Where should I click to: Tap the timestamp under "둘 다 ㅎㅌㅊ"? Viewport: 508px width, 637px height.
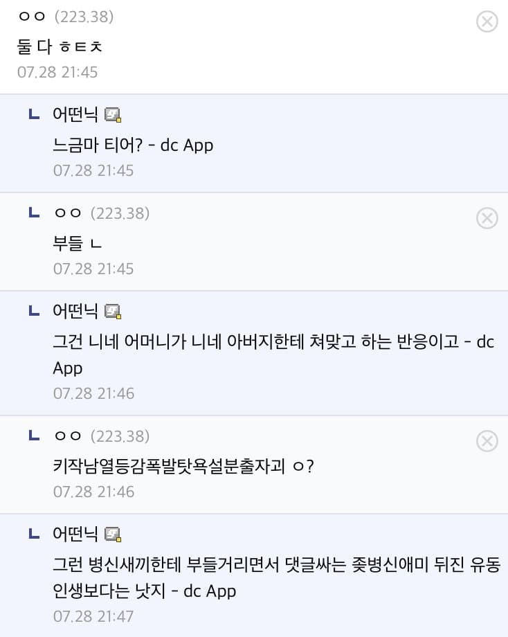click(57, 72)
